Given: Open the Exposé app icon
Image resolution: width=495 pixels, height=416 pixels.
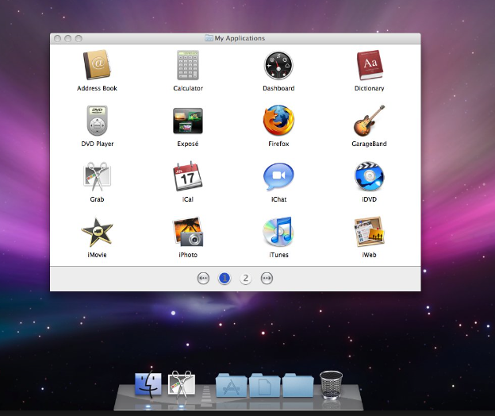Looking at the screenshot, I should click(188, 121).
